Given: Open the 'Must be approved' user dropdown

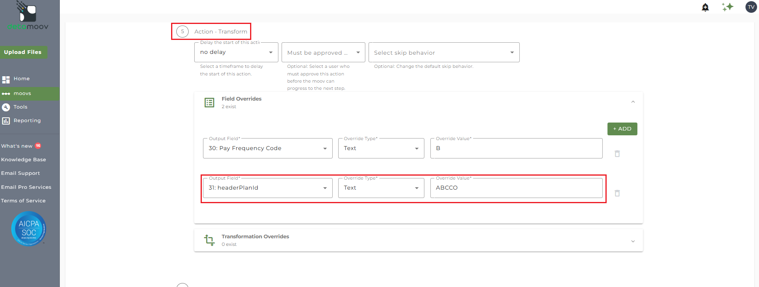Looking at the screenshot, I should [323, 53].
